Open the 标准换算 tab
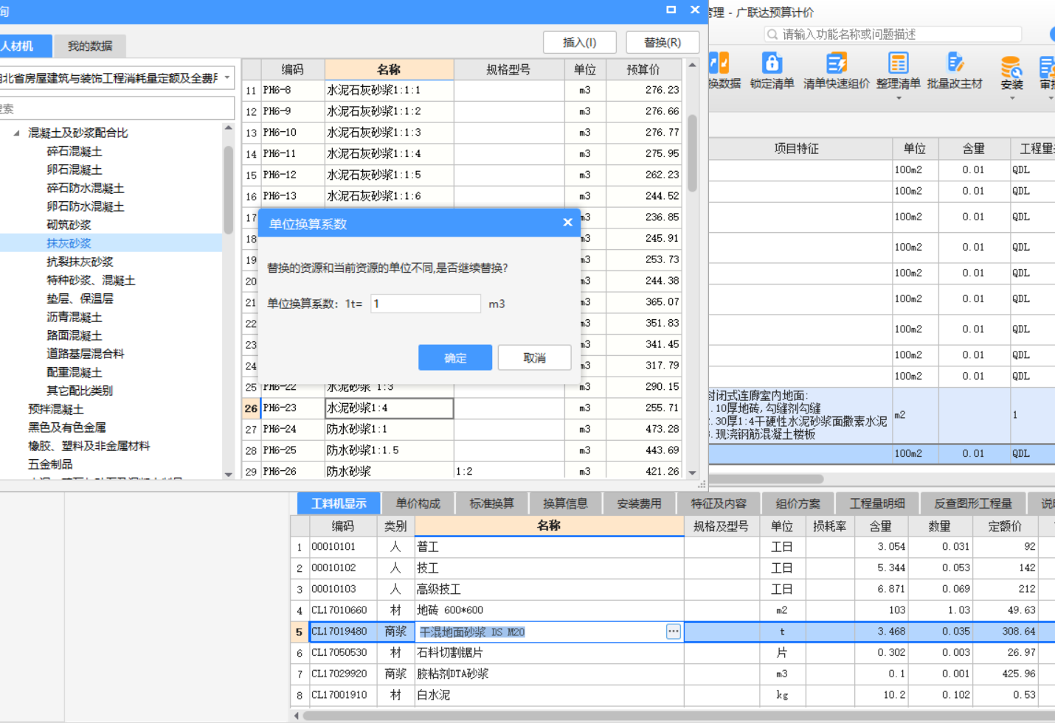The width and height of the screenshot is (1055, 723). point(491,503)
